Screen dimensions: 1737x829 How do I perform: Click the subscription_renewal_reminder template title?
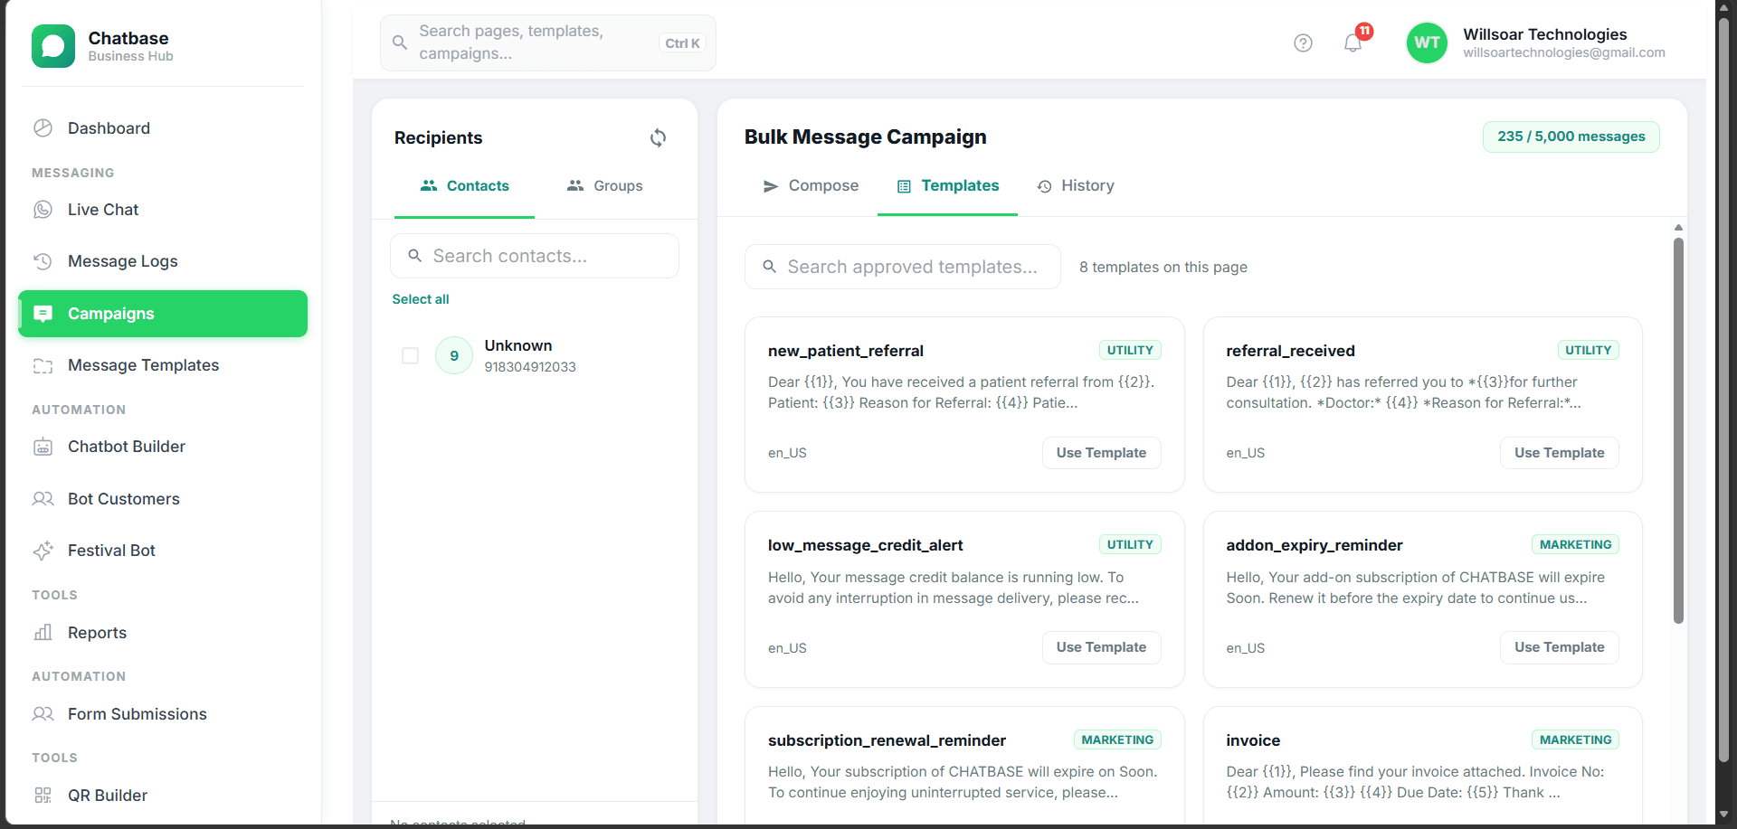[887, 740]
